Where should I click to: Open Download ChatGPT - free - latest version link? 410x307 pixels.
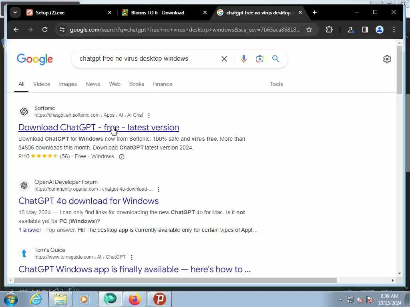[x=99, y=128]
